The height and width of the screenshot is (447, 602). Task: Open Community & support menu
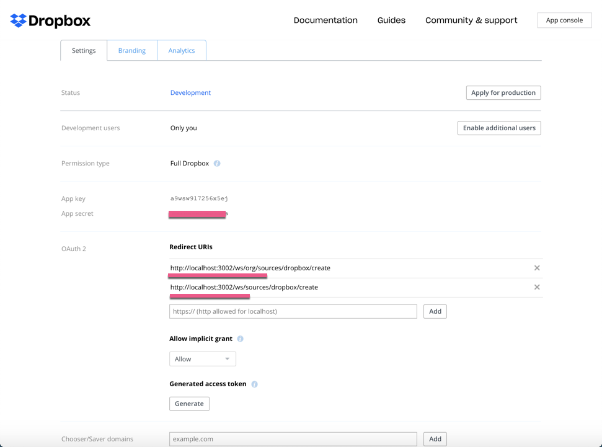pos(471,20)
